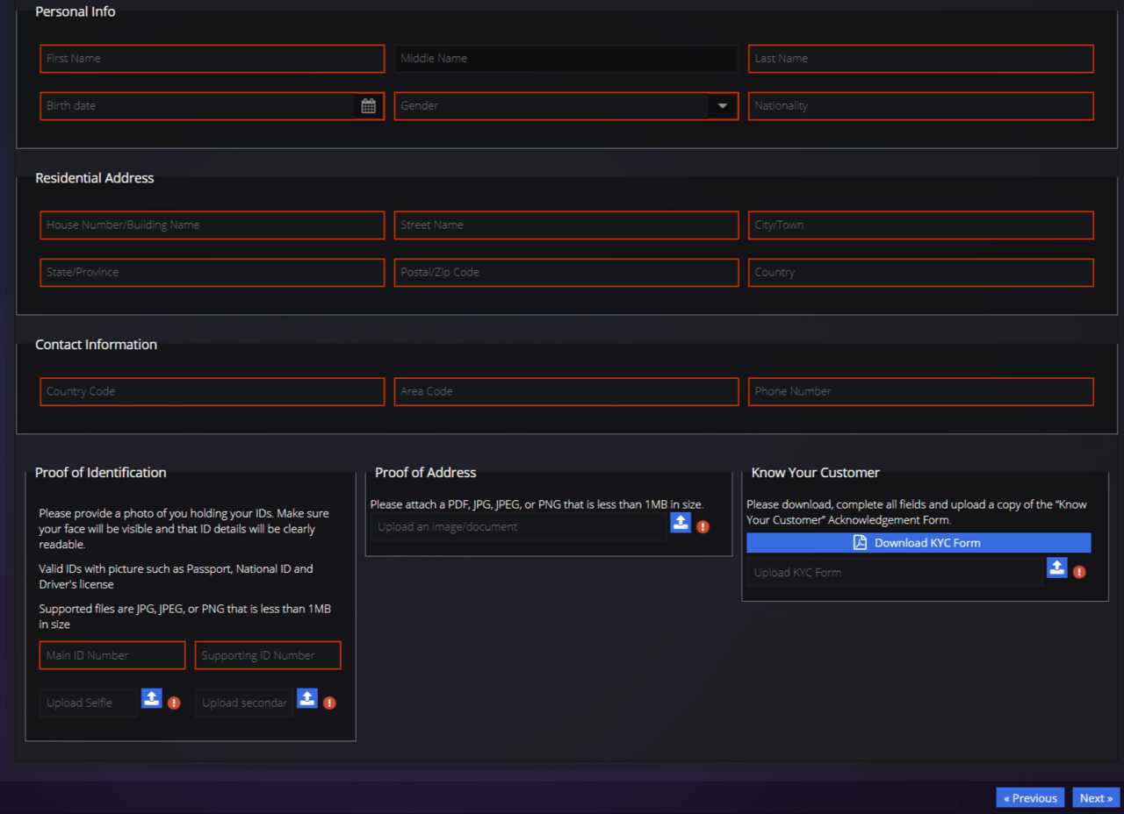Focus the Main ID Number field

point(112,655)
